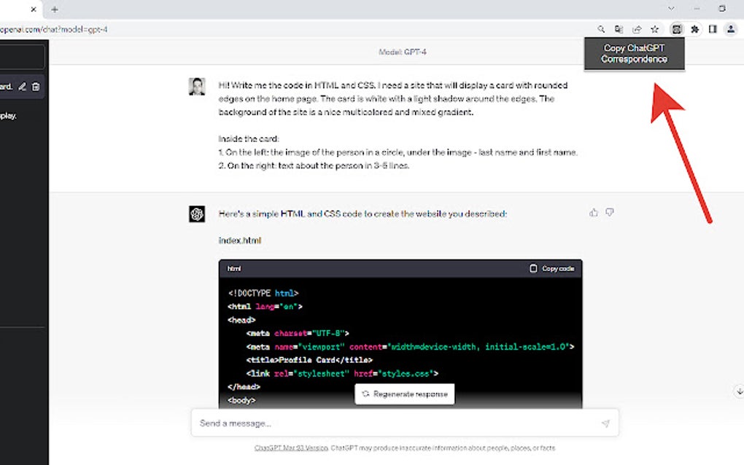Click the zoom magnifier icon in address bar
This screenshot has height=465, width=744.
pos(601,29)
